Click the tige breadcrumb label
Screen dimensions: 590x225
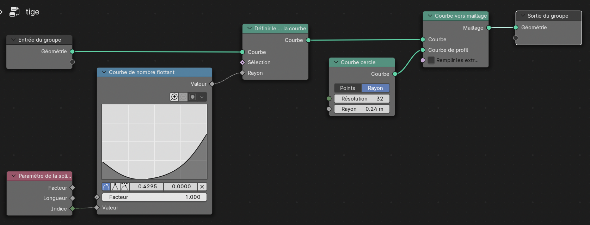32,12
